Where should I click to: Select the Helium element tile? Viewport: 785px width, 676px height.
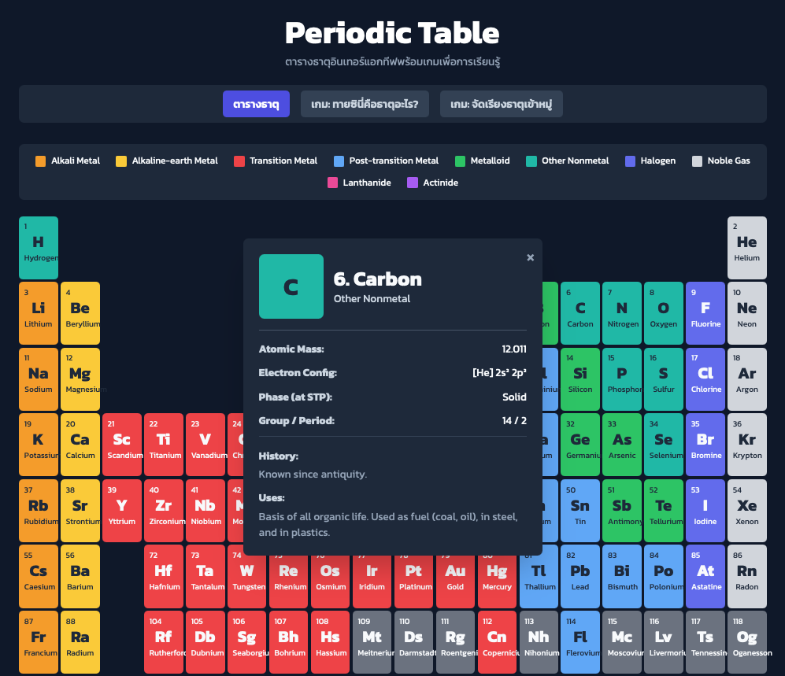tap(746, 247)
